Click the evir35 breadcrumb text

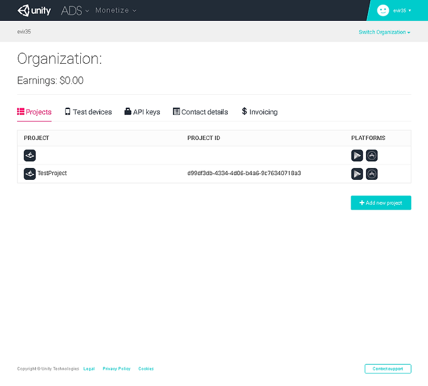pos(24,32)
